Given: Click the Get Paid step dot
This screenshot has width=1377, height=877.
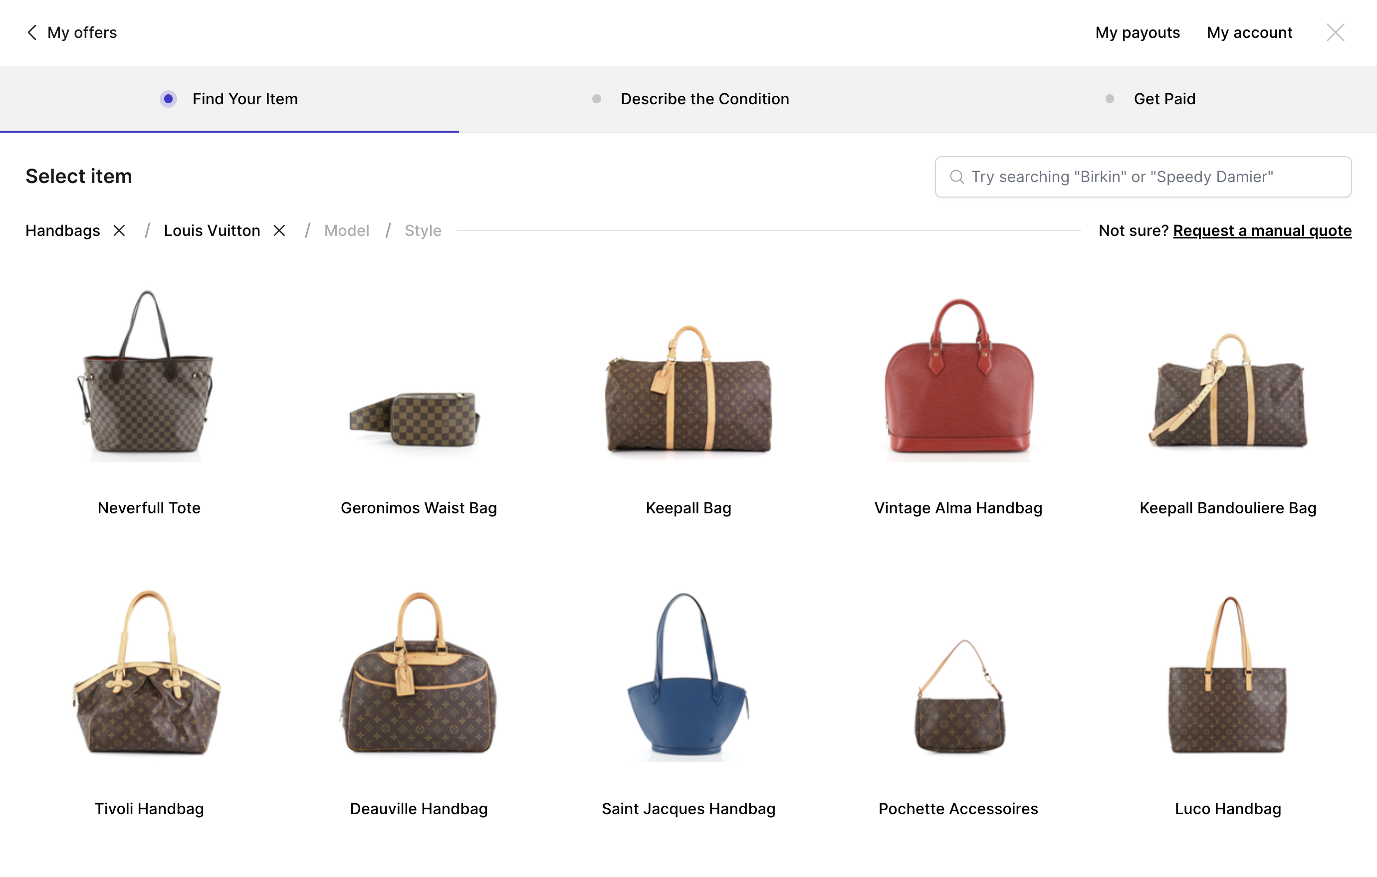Looking at the screenshot, I should 1110,99.
